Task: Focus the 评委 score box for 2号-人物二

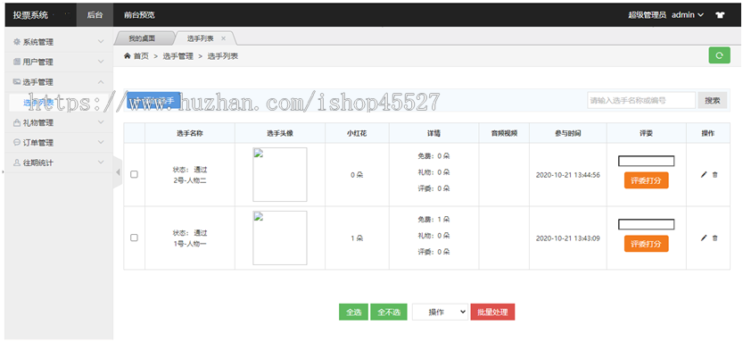Action: coord(647,161)
